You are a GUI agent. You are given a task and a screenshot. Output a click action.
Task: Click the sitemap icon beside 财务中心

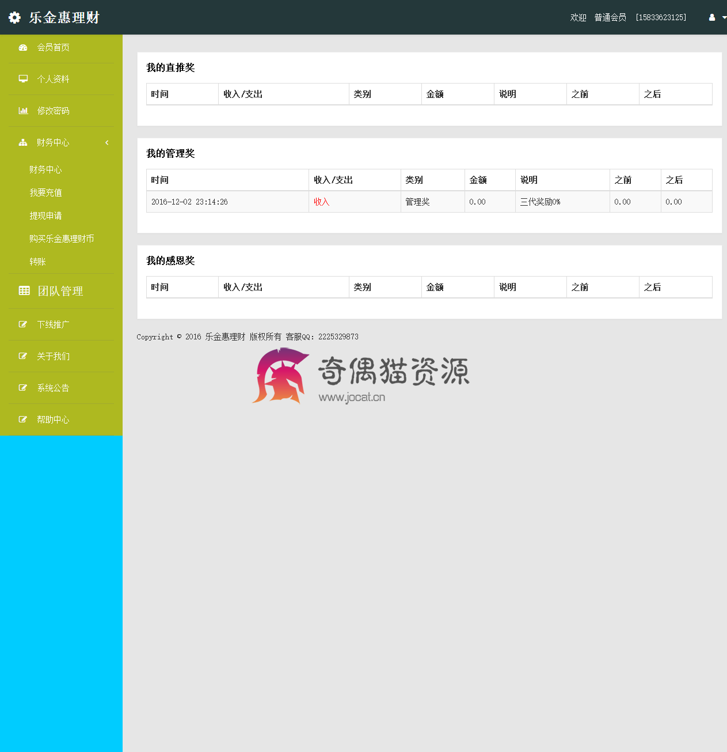(23, 142)
